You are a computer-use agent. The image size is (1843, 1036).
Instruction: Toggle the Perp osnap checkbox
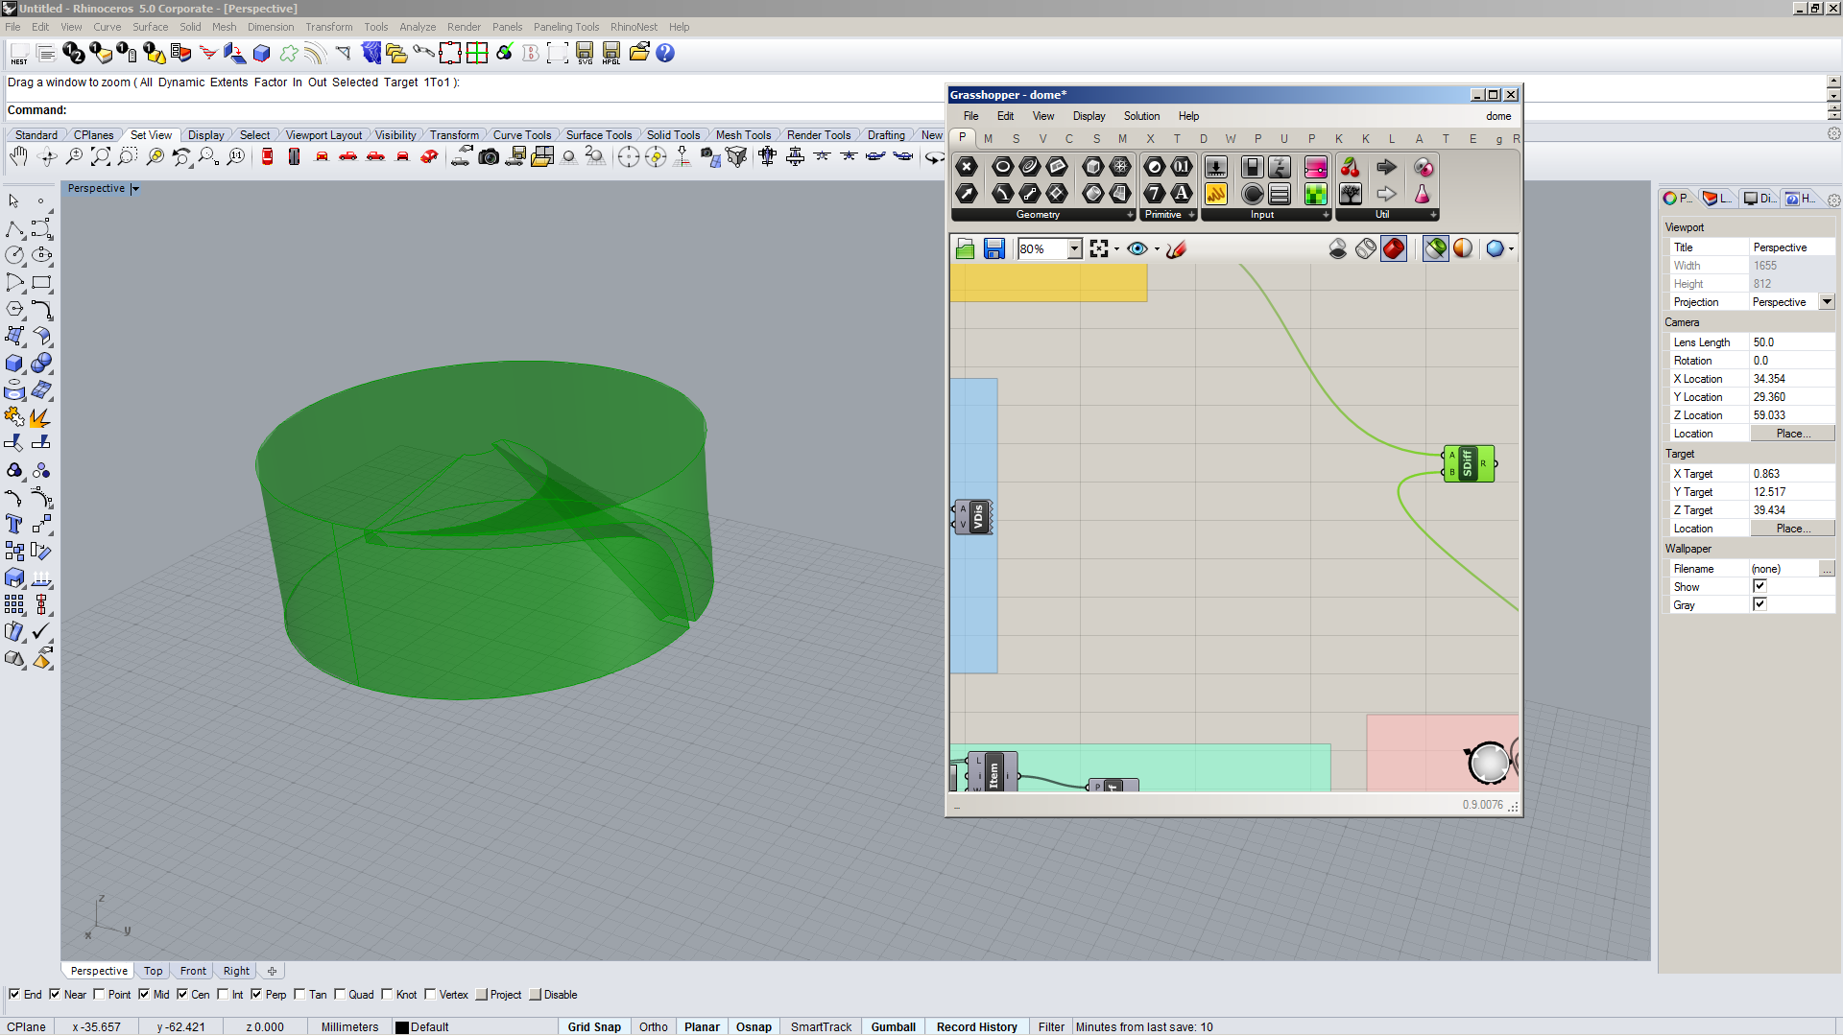click(x=256, y=994)
